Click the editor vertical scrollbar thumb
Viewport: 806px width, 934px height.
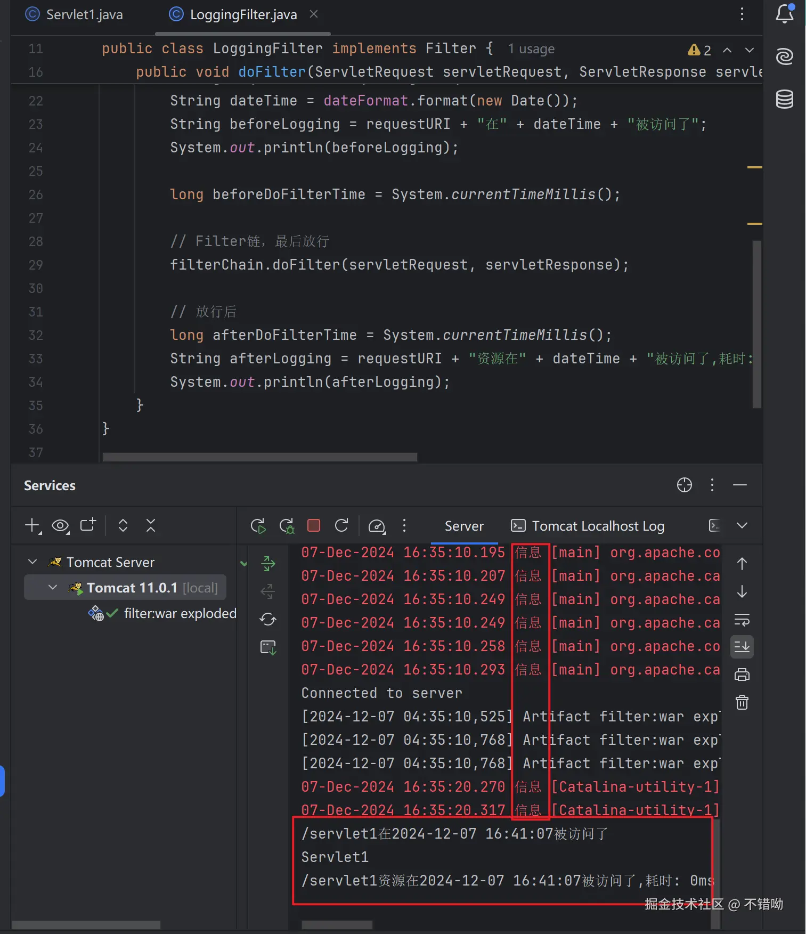(757, 324)
